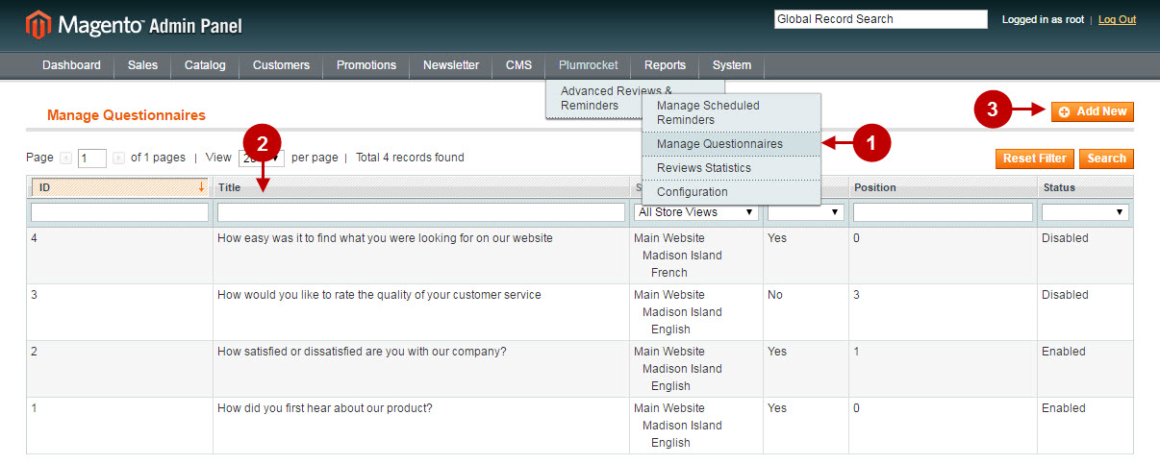Choose Manage Questionnaires menu entry
Viewport: 1160px width, 464px height.
tap(731, 144)
